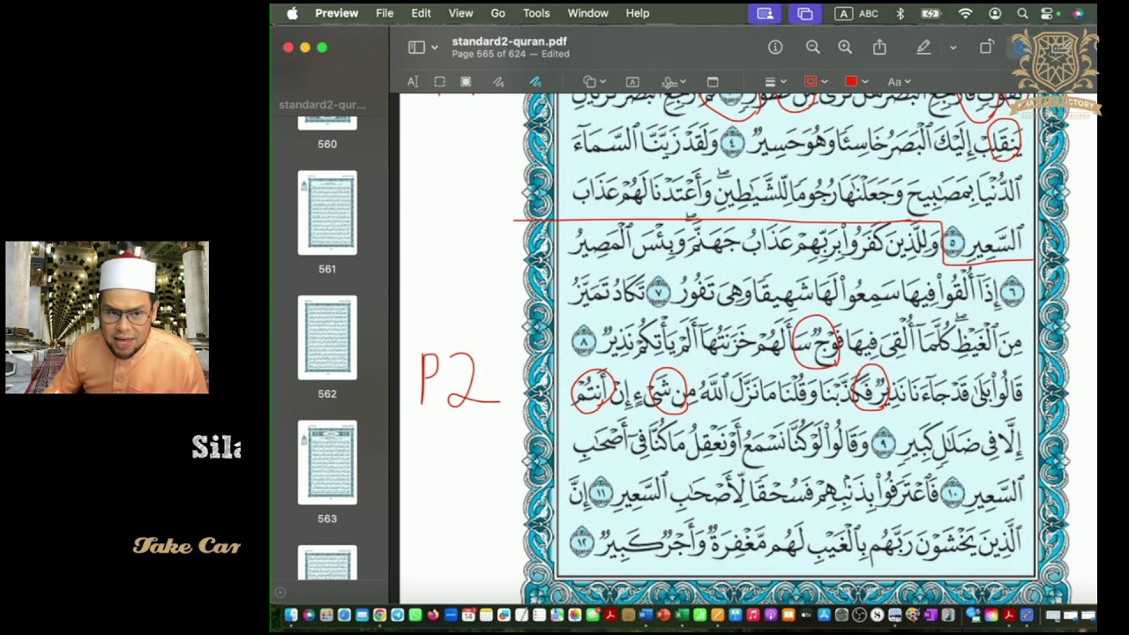Viewport: 1129px width, 635px height.
Task: Add a note with the Note tool
Action: (713, 82)
